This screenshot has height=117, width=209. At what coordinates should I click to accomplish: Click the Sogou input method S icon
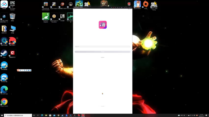18,70
